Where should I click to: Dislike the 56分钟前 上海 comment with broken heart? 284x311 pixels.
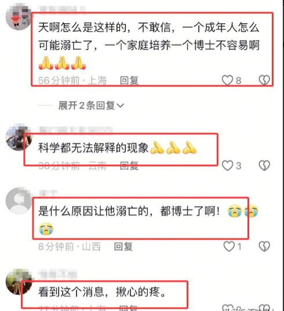pos(264,80)
